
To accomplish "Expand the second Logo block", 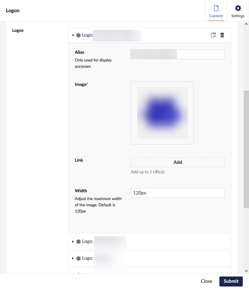I will click(73, 242).
